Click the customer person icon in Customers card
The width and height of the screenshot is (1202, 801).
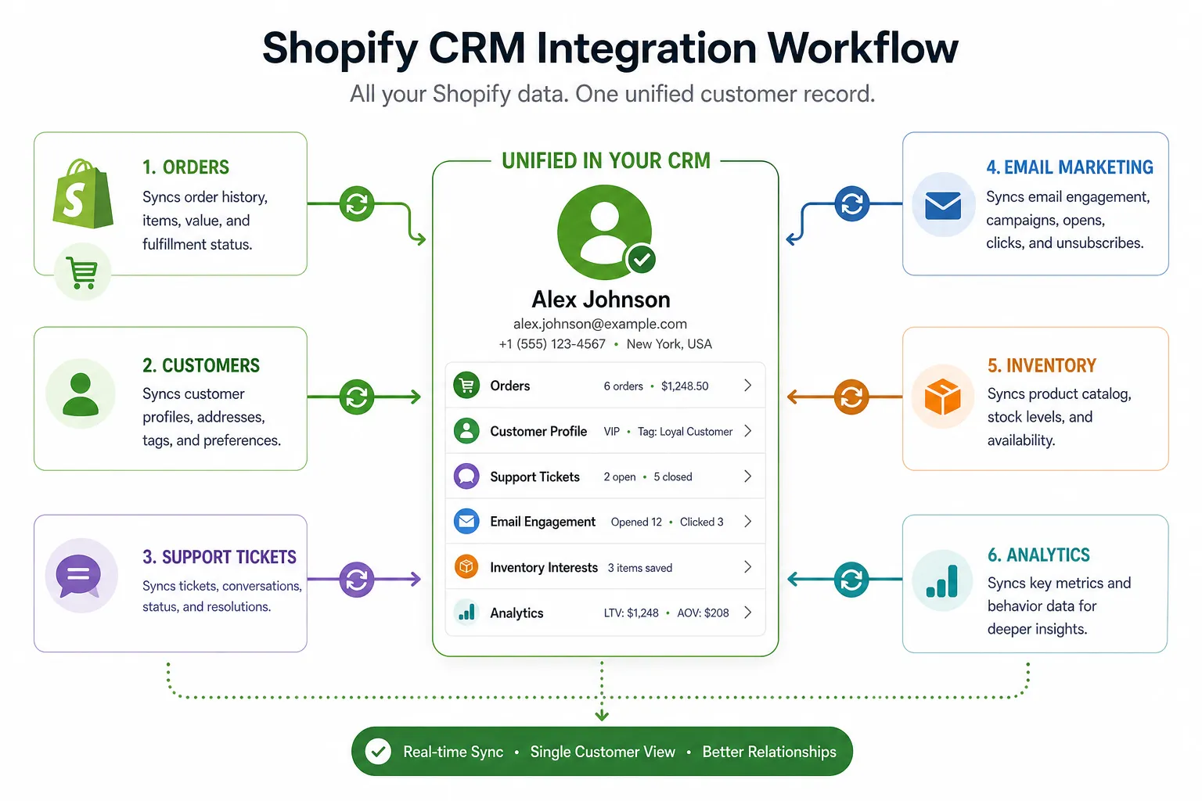pyautogui.click(x=81, y=394)
